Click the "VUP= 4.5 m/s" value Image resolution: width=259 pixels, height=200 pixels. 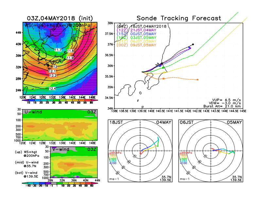[226, 100]
